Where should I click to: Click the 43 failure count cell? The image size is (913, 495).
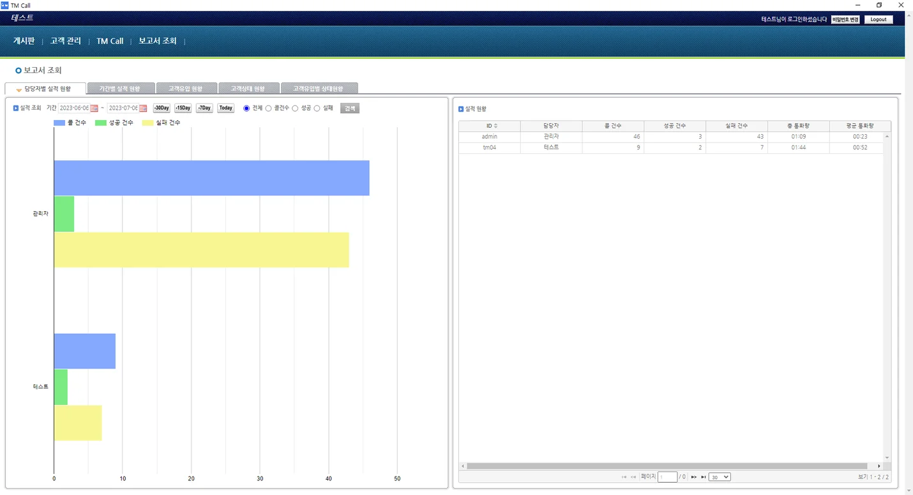coord(737,137)
